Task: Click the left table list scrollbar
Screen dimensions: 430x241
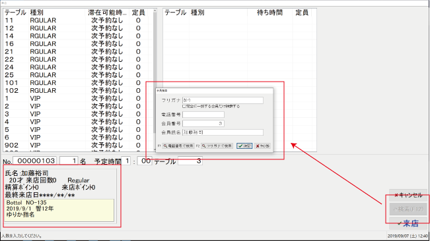Action: click(x=155, y=80)
